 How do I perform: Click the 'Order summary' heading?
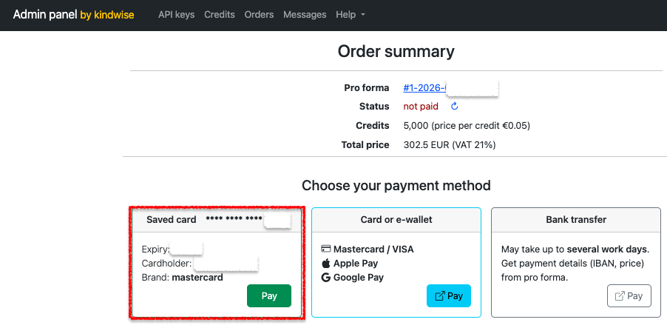click(x=396, y=52)
